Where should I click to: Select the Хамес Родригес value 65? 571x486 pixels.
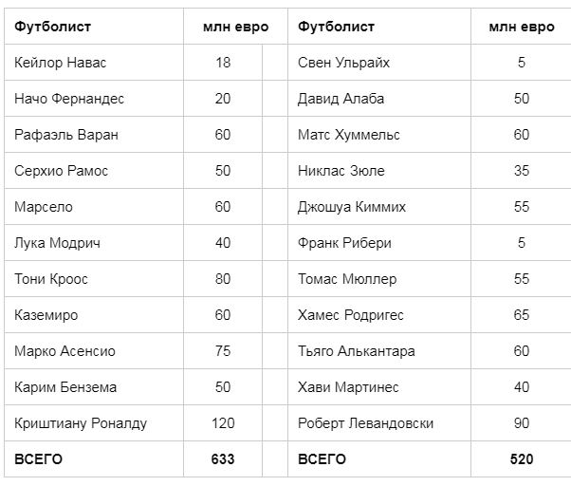522,315
